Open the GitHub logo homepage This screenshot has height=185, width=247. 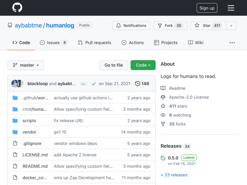(x=17, y=7)
